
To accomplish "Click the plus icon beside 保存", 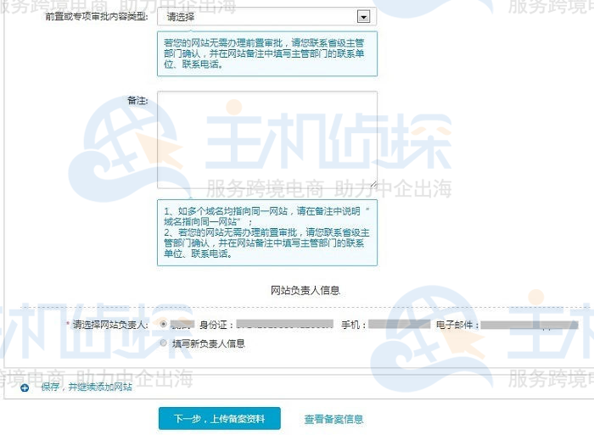I will 25,388.
